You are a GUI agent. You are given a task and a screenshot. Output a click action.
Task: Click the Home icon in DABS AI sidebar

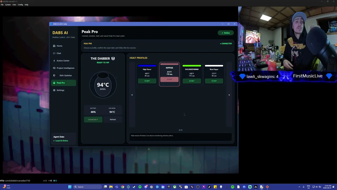[54, 46]
